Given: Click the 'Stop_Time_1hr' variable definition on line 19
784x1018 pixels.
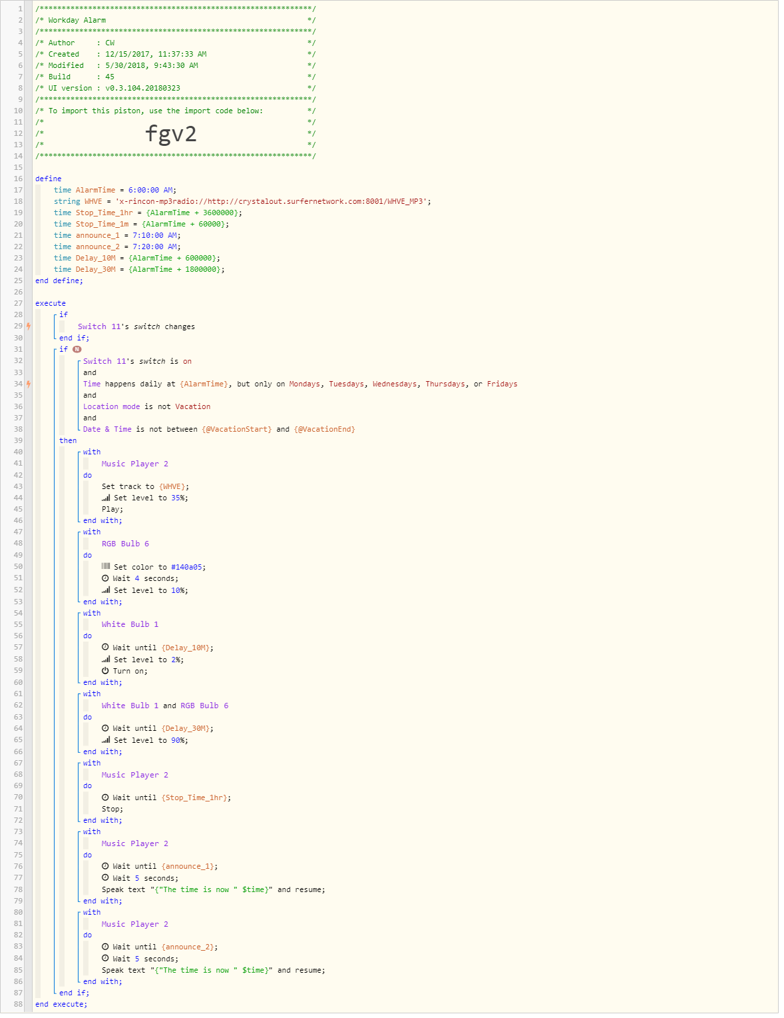Looking at the screenshot, I should coord(148,213).
